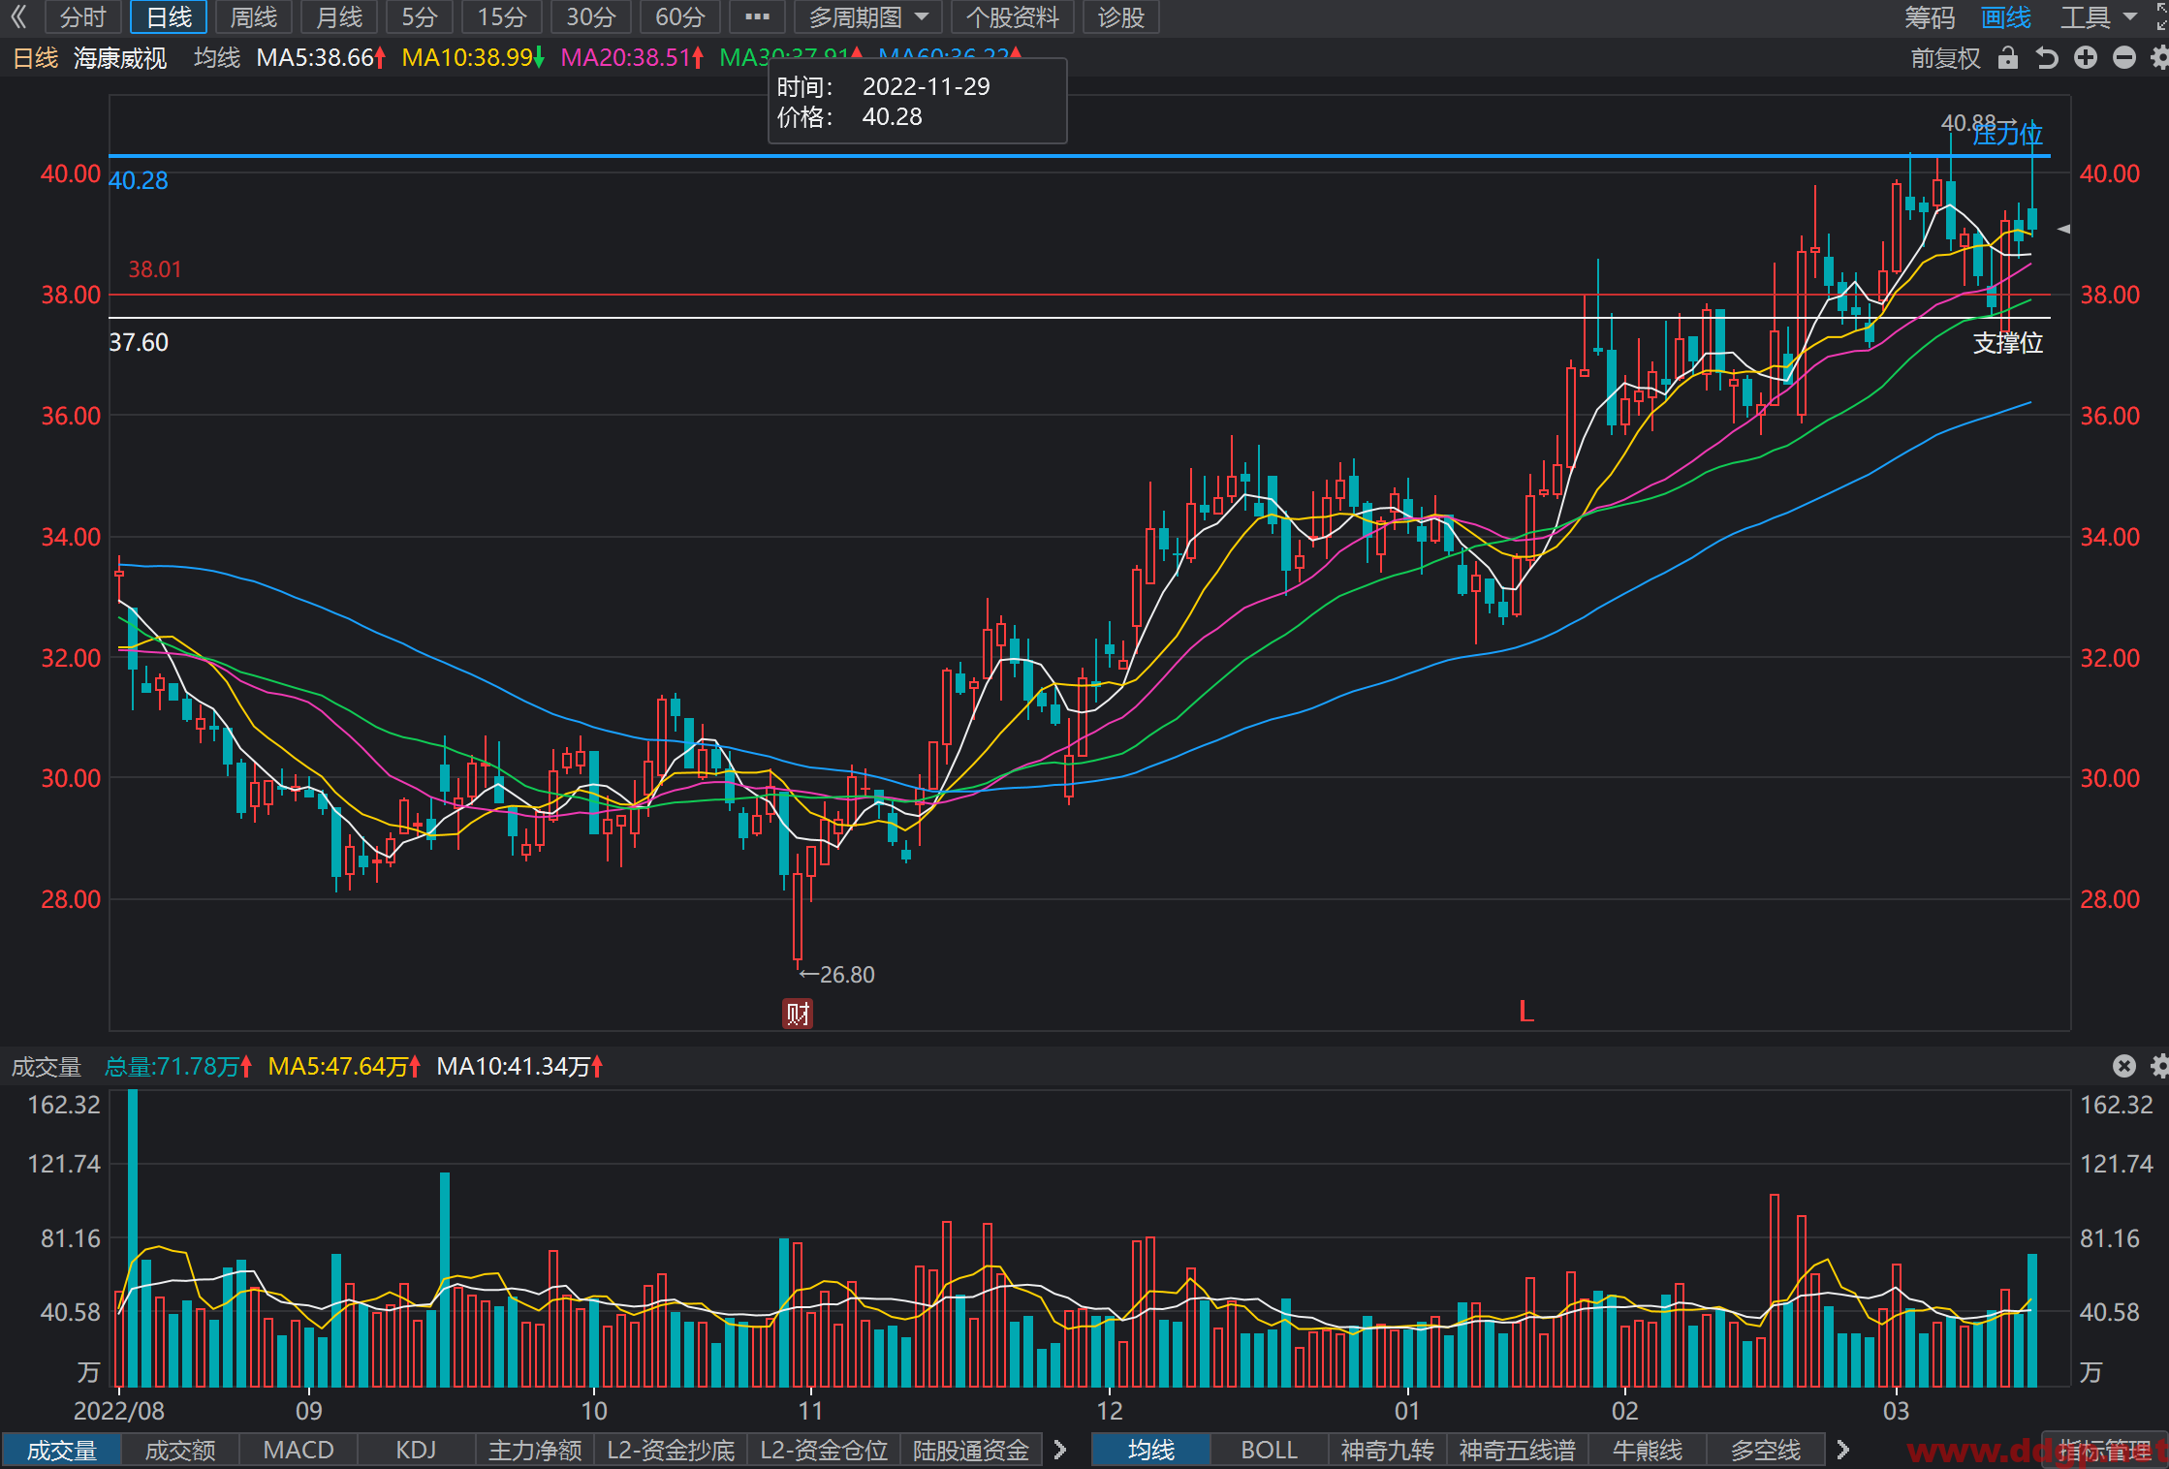Zoom in with the plus circle icon
Image resolution: width=2169 pixels, height=1469 pixels.
[2086, 58]
